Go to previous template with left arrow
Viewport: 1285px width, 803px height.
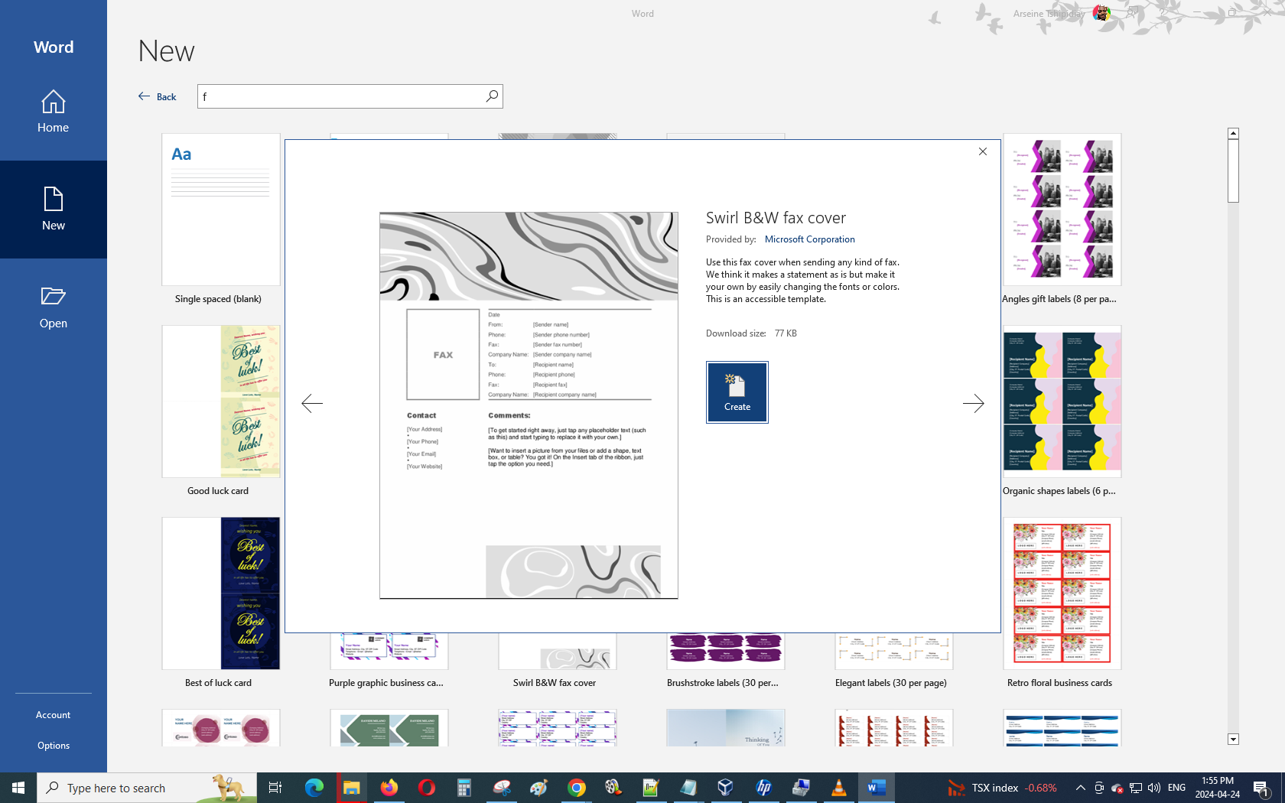[x=312, y=403]
